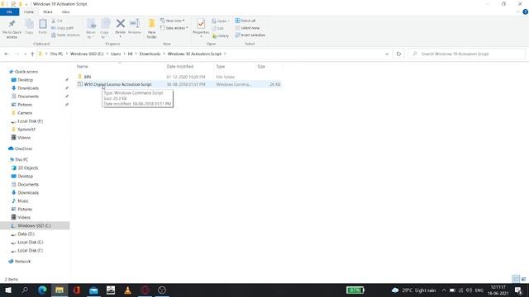This screenshot has height=297, width=529.
Task: Open the Mail app on taskbar
Action: [93, 290]
